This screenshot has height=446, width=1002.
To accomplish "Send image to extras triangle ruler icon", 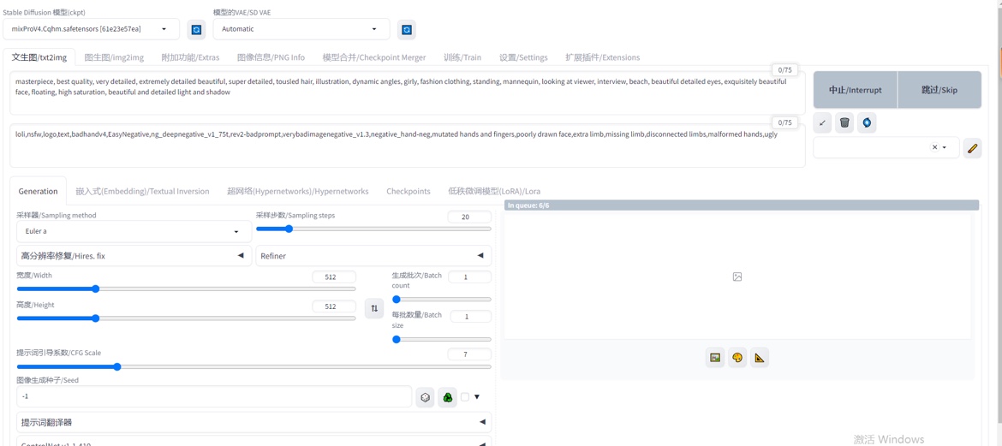I will 759,358.
